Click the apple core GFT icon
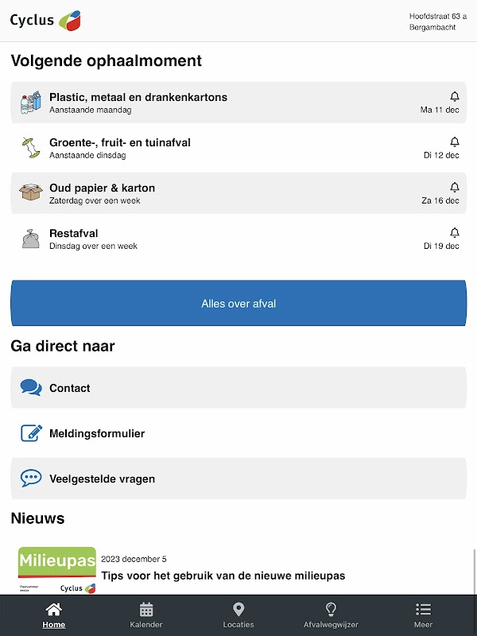This screenshot has width=477, height=636. coord(30,148)
